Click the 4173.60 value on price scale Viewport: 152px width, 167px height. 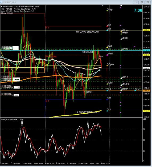[146, 117]
